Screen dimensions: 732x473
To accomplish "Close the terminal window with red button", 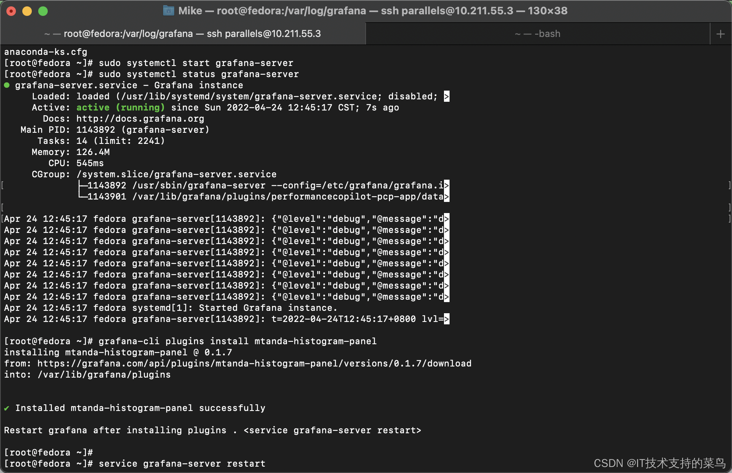I will coord(11,11).
